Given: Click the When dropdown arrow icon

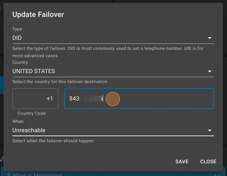Looking at the screenshot, I should (x=210, y=131).
